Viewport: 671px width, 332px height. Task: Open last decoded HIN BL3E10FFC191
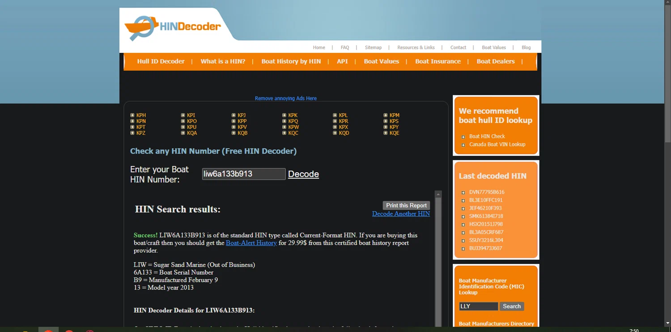(486, 200)
